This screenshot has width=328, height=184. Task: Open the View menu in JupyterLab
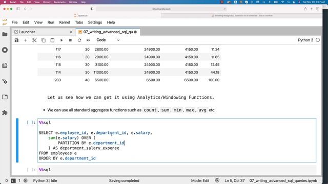point(38,22)
